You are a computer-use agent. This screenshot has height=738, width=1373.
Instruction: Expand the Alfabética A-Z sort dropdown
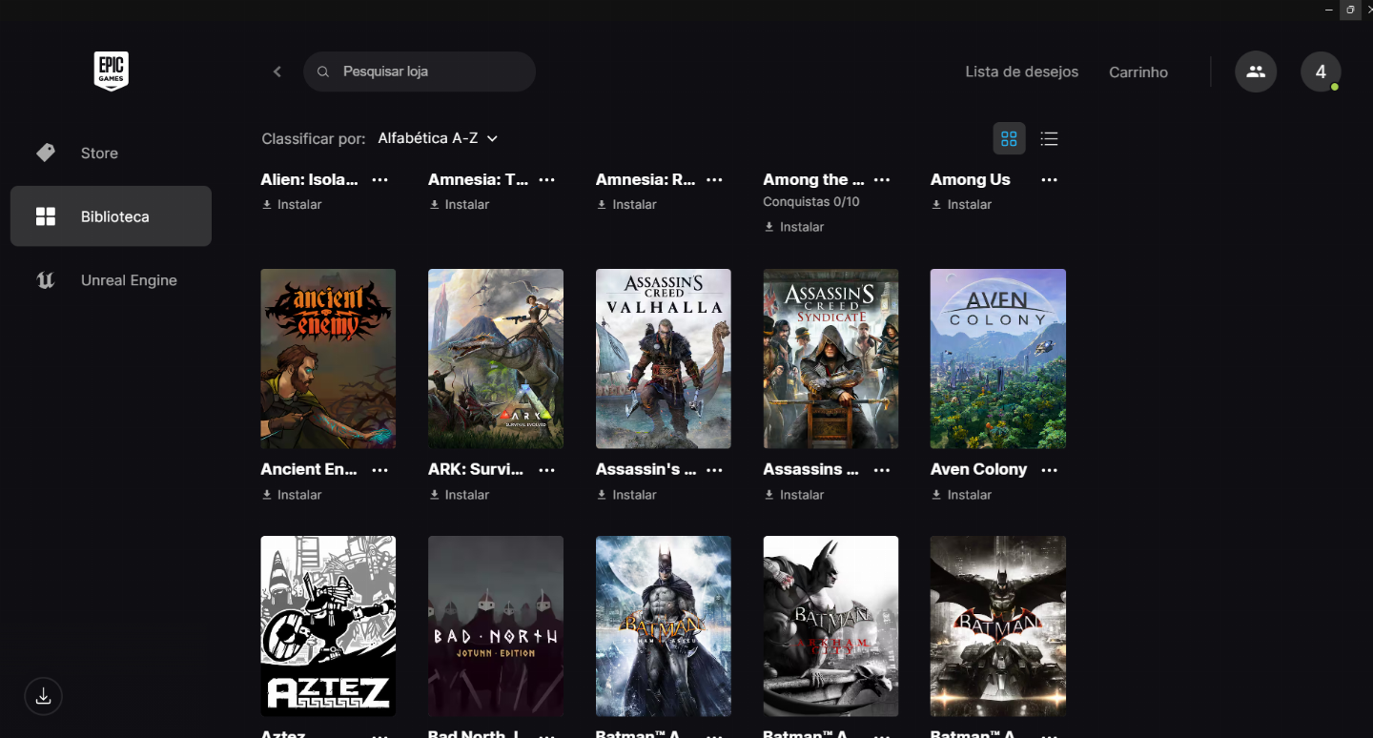click(438, 138)
